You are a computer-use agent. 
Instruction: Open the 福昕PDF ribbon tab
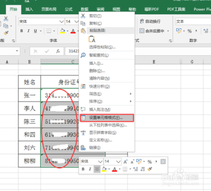pyautogui.click(x=151, y=9)
